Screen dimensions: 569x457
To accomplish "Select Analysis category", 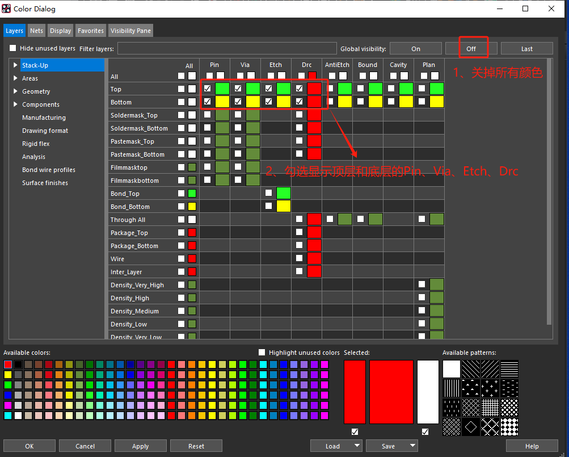I will pos(33,157).
